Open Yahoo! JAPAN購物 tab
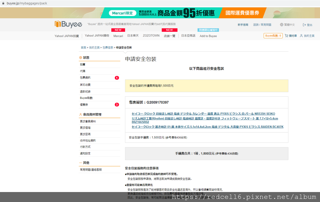 [97, 36]
